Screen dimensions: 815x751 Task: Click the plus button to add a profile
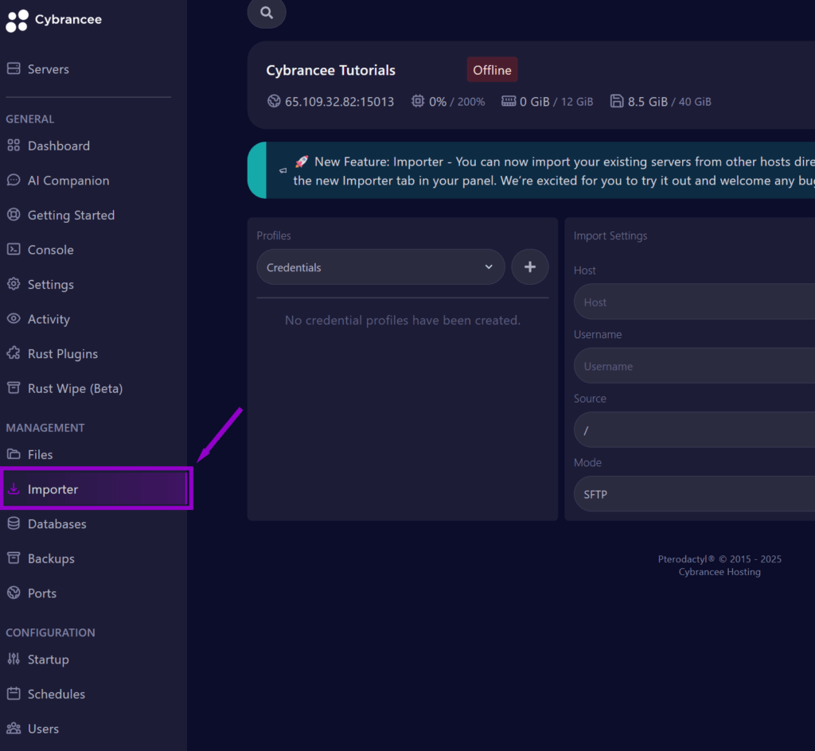[530, 267]
